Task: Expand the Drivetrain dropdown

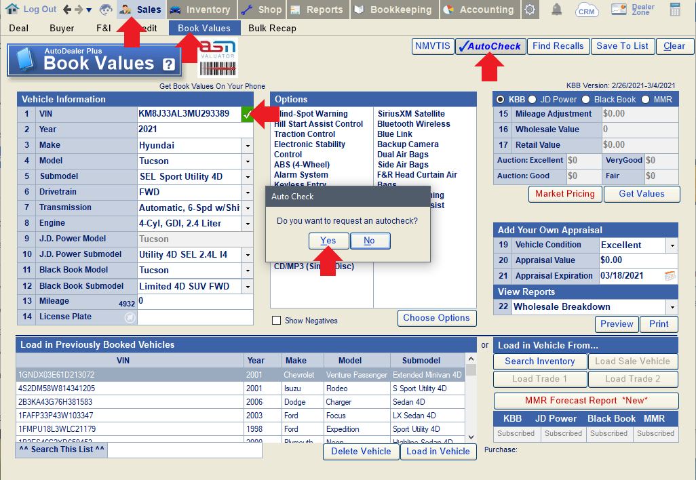Action: [248, 192]
